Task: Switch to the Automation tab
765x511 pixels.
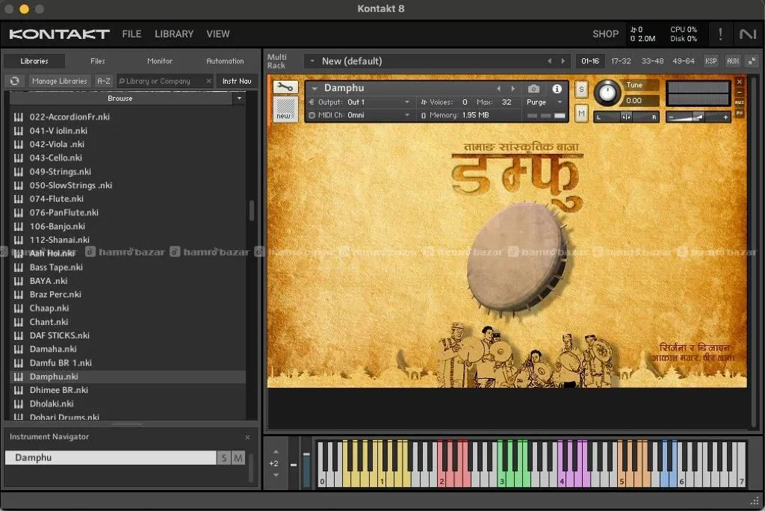Action: point(225,61)
